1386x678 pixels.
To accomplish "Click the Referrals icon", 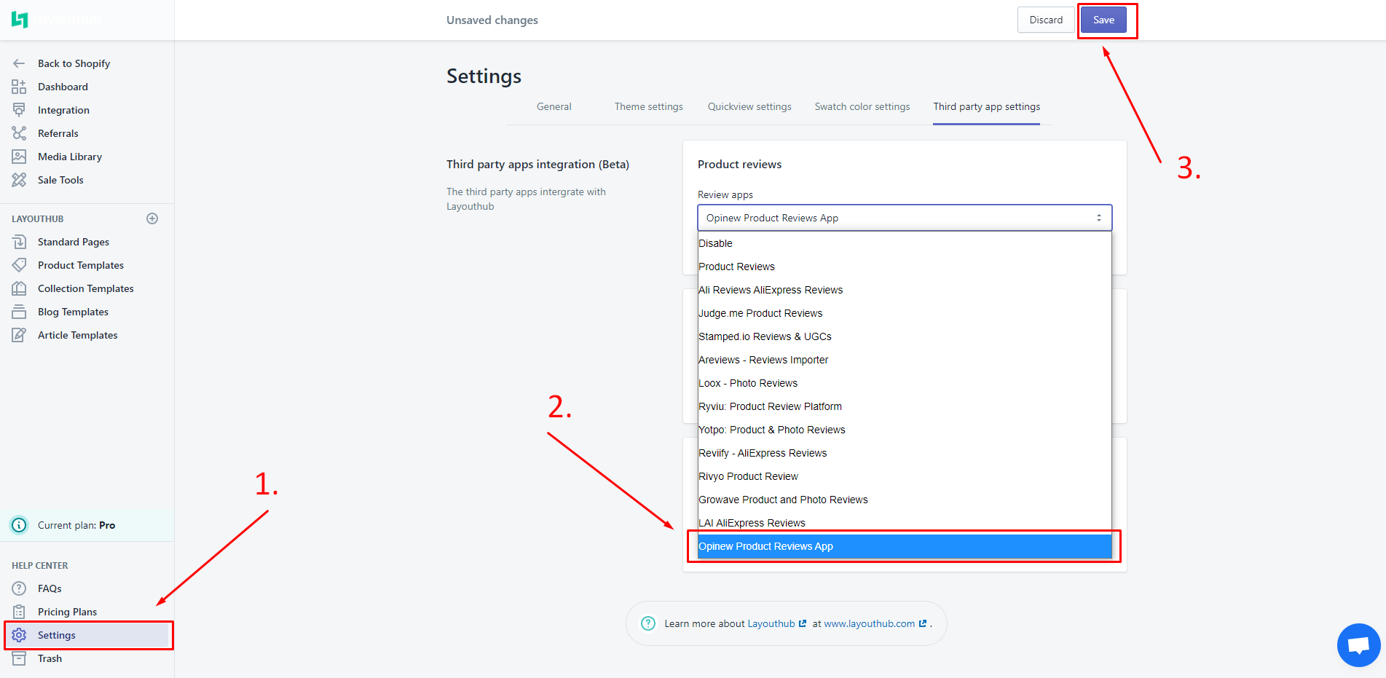I will [19, 133].
